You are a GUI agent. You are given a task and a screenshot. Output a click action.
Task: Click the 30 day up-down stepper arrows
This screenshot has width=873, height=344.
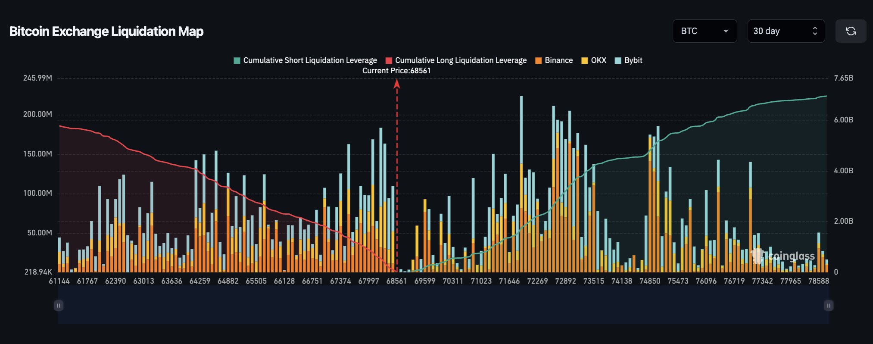click(x=814, y=31)
